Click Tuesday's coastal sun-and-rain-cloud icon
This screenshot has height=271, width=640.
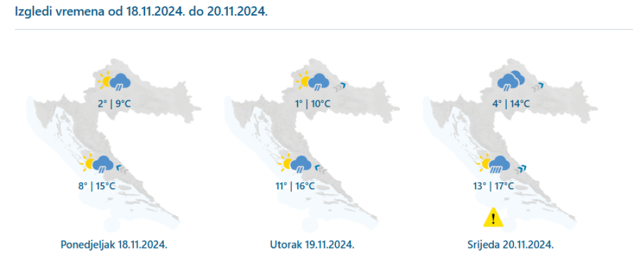pyautogui.click(x=296, y=163)
